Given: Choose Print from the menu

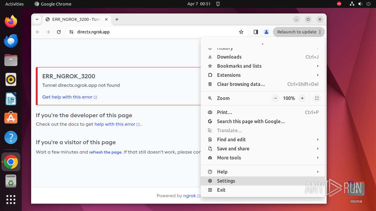Looking at the screenshot, I should (x=263, y=112).
